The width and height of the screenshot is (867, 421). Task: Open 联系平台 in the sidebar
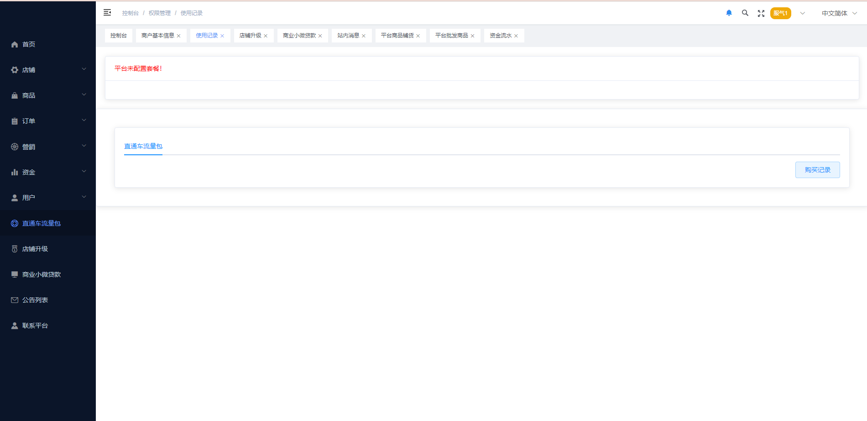pyautogui.click(x=35, y=326)
